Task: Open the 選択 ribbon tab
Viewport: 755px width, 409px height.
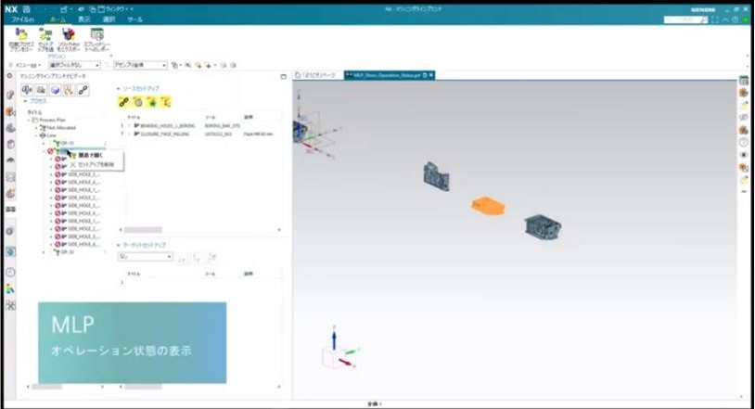Action: pyautogui.click(x=109, y=19)
